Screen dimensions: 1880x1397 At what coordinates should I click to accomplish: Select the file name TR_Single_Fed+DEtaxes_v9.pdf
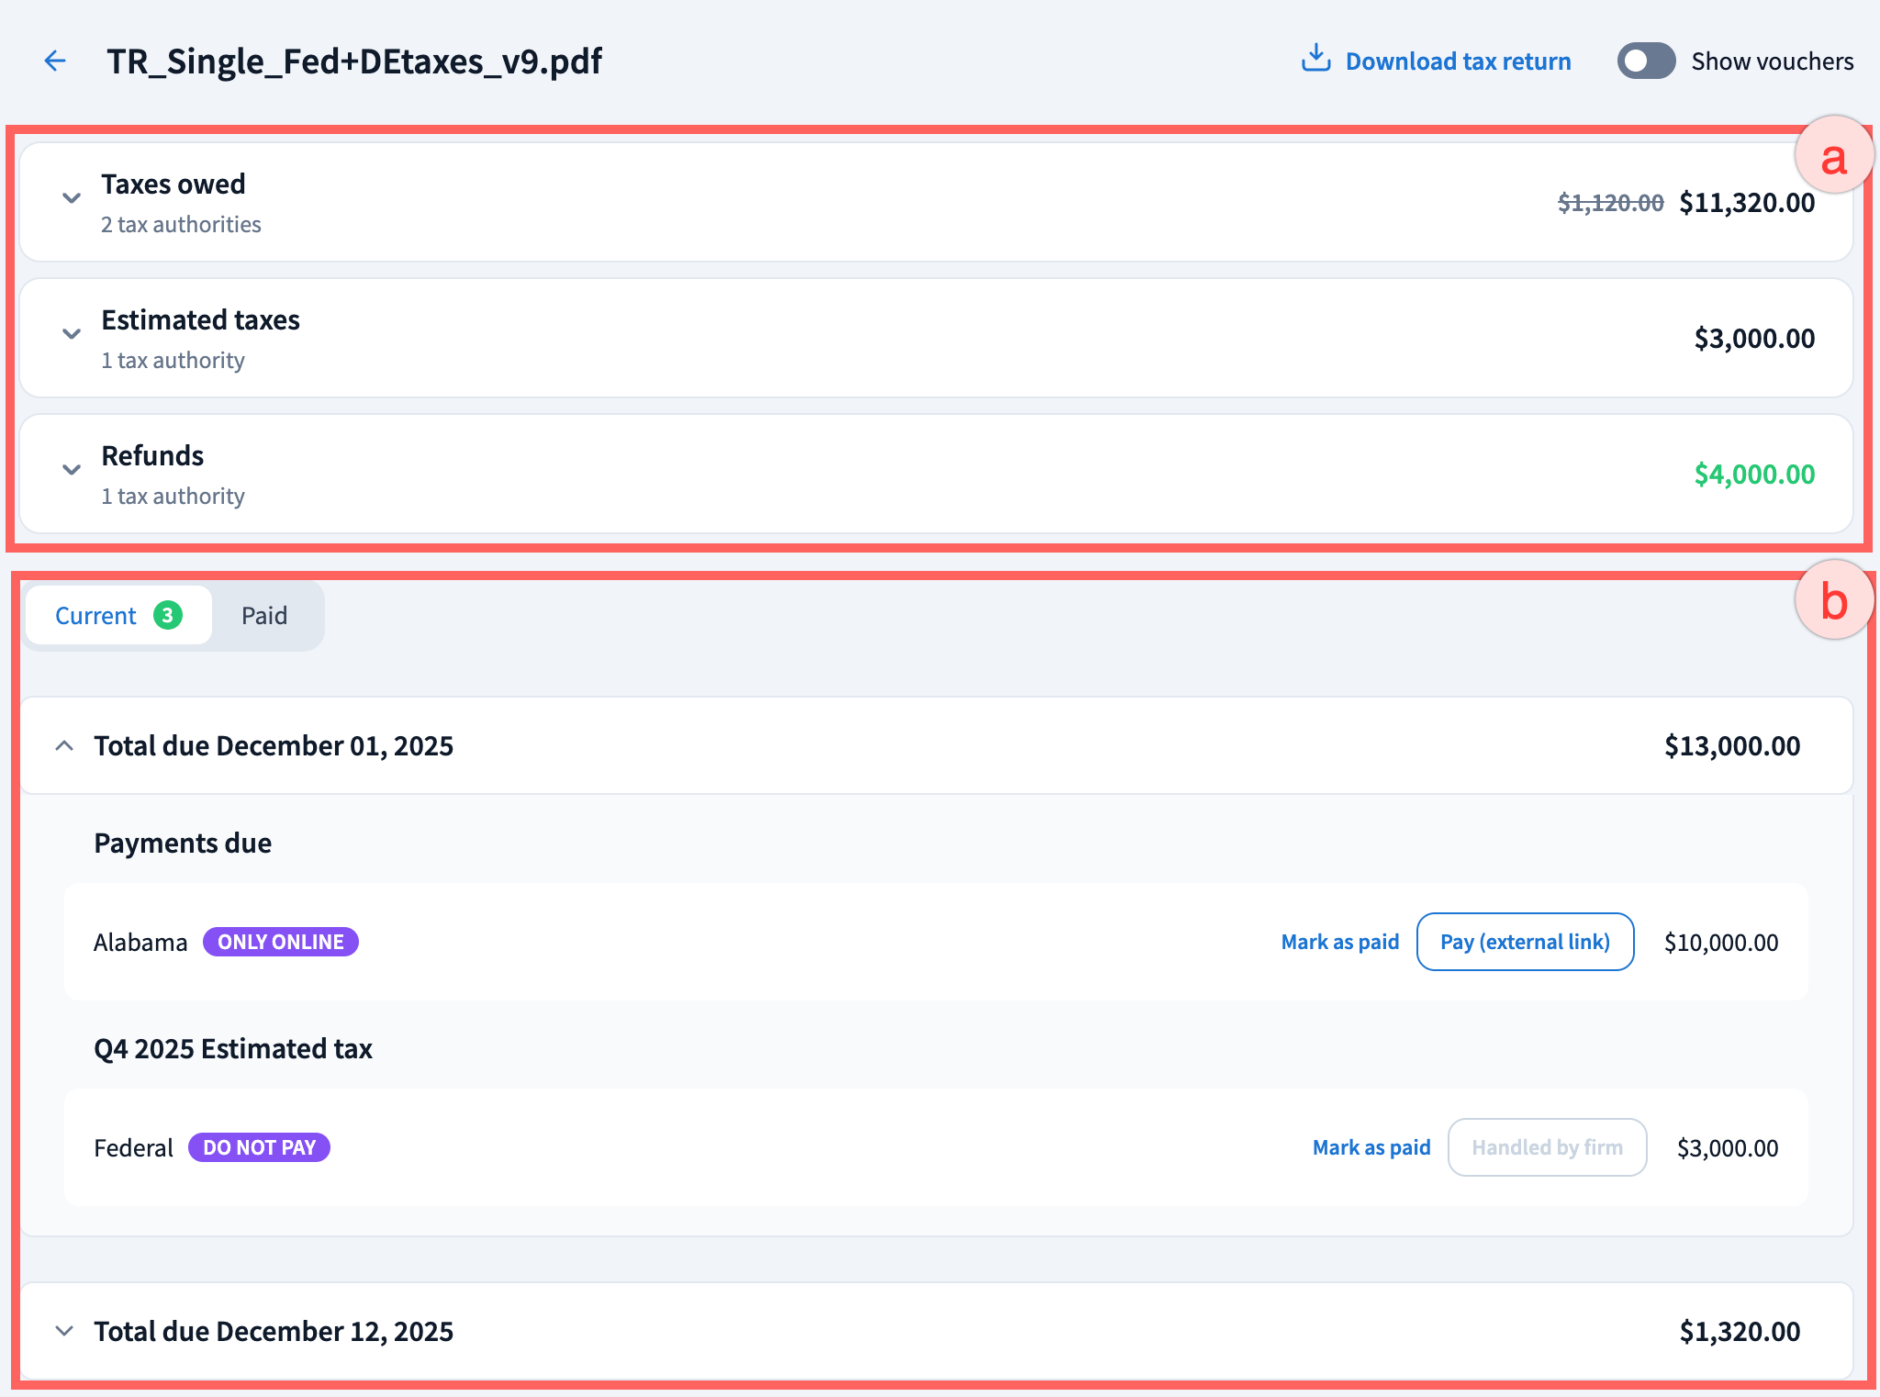click(354, 61)
